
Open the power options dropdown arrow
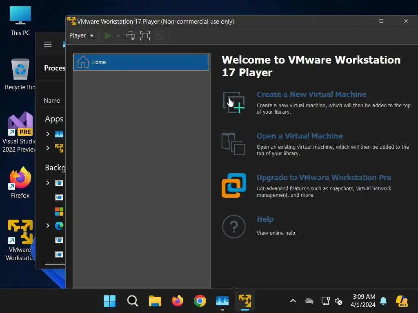tap(118, 35)
